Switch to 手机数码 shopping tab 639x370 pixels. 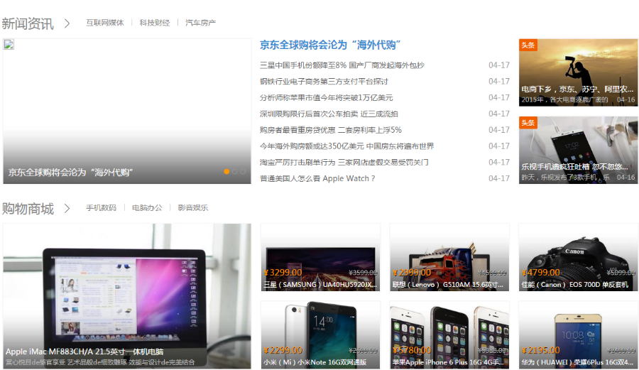(x=101, y=208)
